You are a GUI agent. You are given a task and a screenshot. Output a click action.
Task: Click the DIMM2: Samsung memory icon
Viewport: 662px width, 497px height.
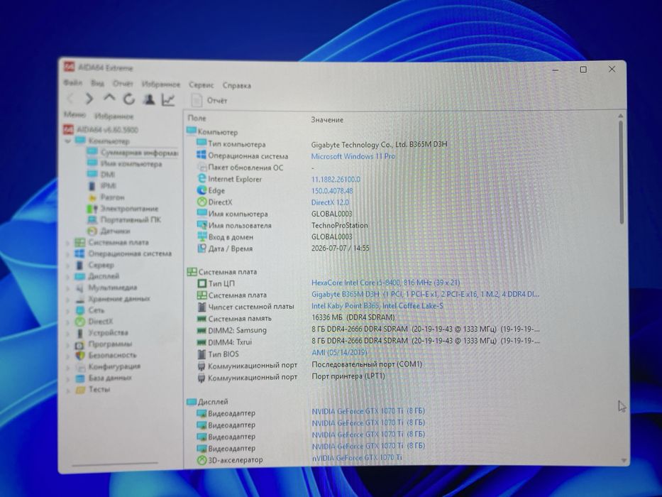[x=202, y=330]
